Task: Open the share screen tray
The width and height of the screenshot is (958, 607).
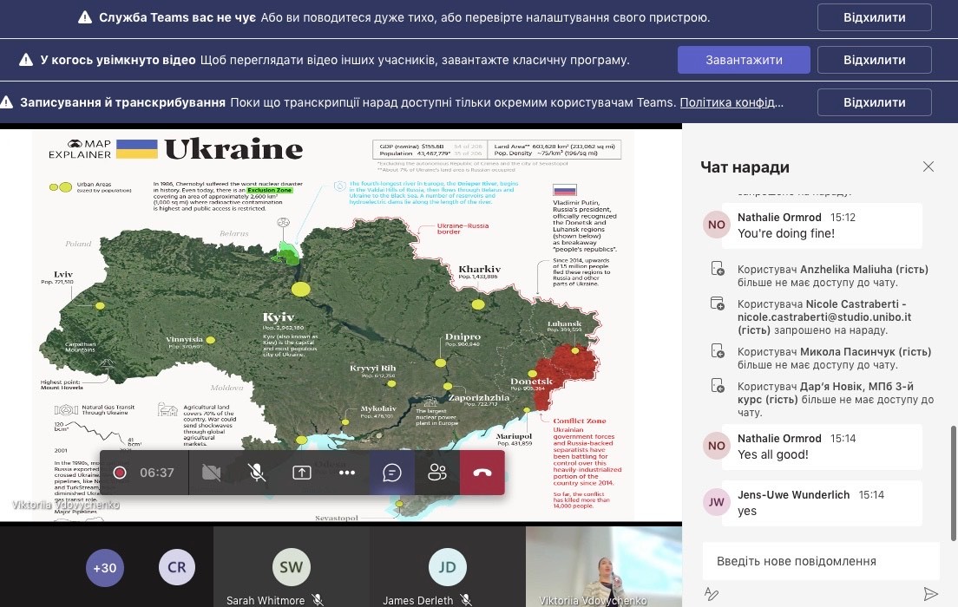Action: coord(301,473)
